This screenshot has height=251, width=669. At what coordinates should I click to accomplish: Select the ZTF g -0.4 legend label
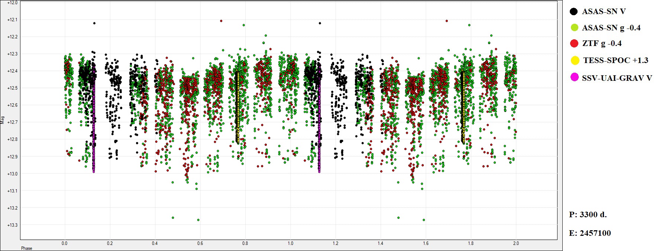[x=602, y=43]
